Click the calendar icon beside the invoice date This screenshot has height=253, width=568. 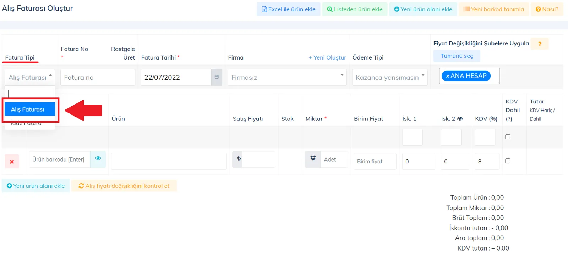217,77
